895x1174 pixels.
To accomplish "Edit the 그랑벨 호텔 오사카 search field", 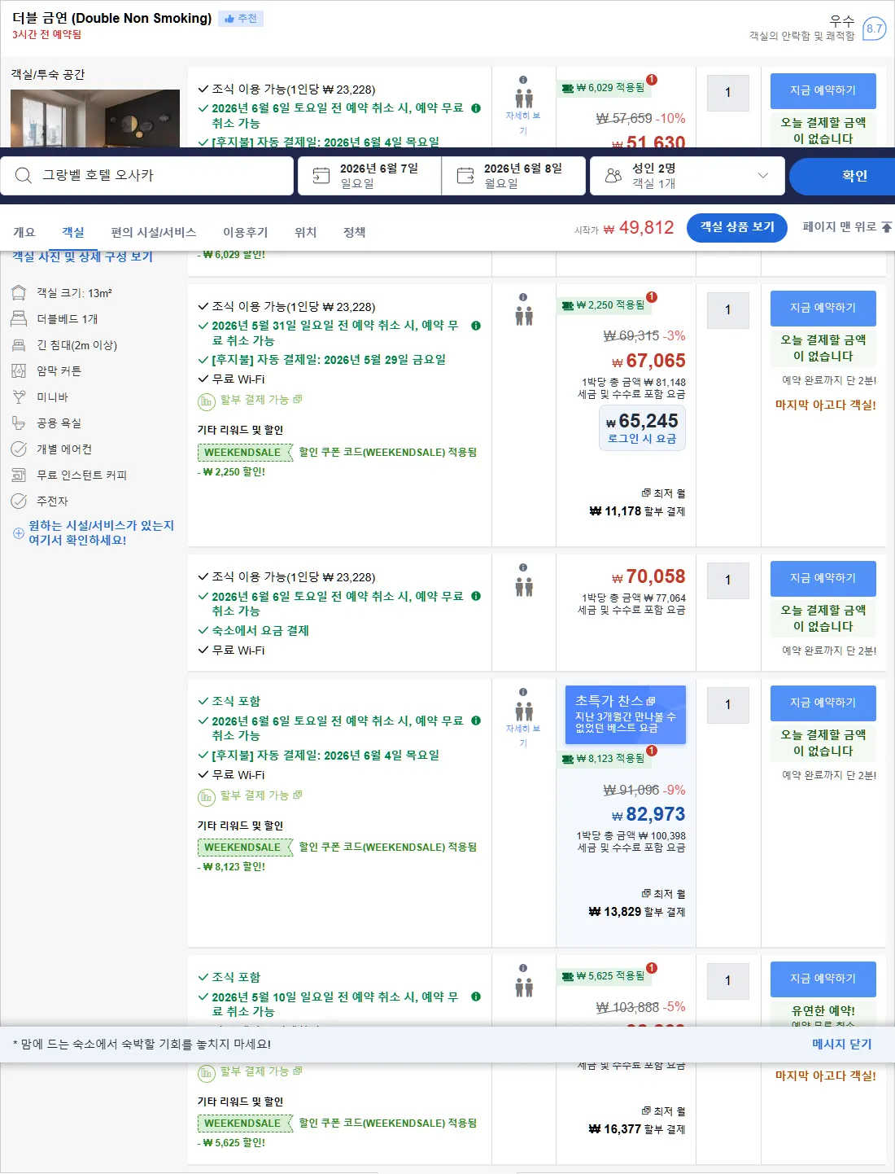I will click(x=147, y=176).
